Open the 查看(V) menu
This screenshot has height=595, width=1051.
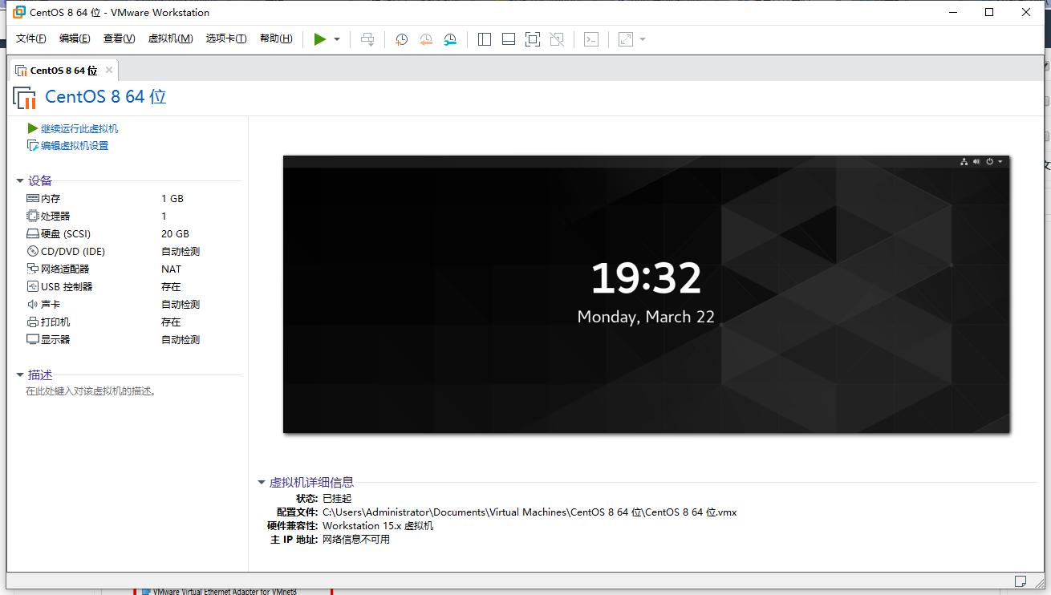coord(119,38)
